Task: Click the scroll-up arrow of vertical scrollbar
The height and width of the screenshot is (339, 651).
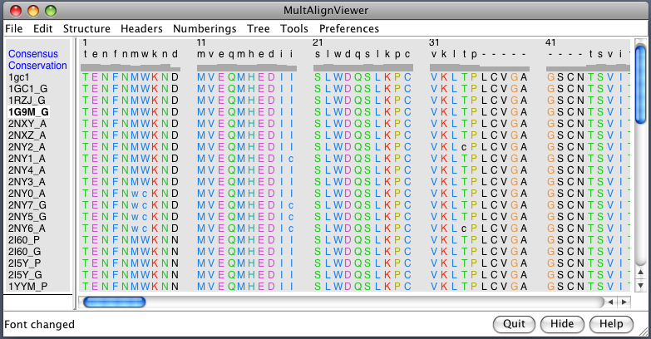Action: click(641, 273)
